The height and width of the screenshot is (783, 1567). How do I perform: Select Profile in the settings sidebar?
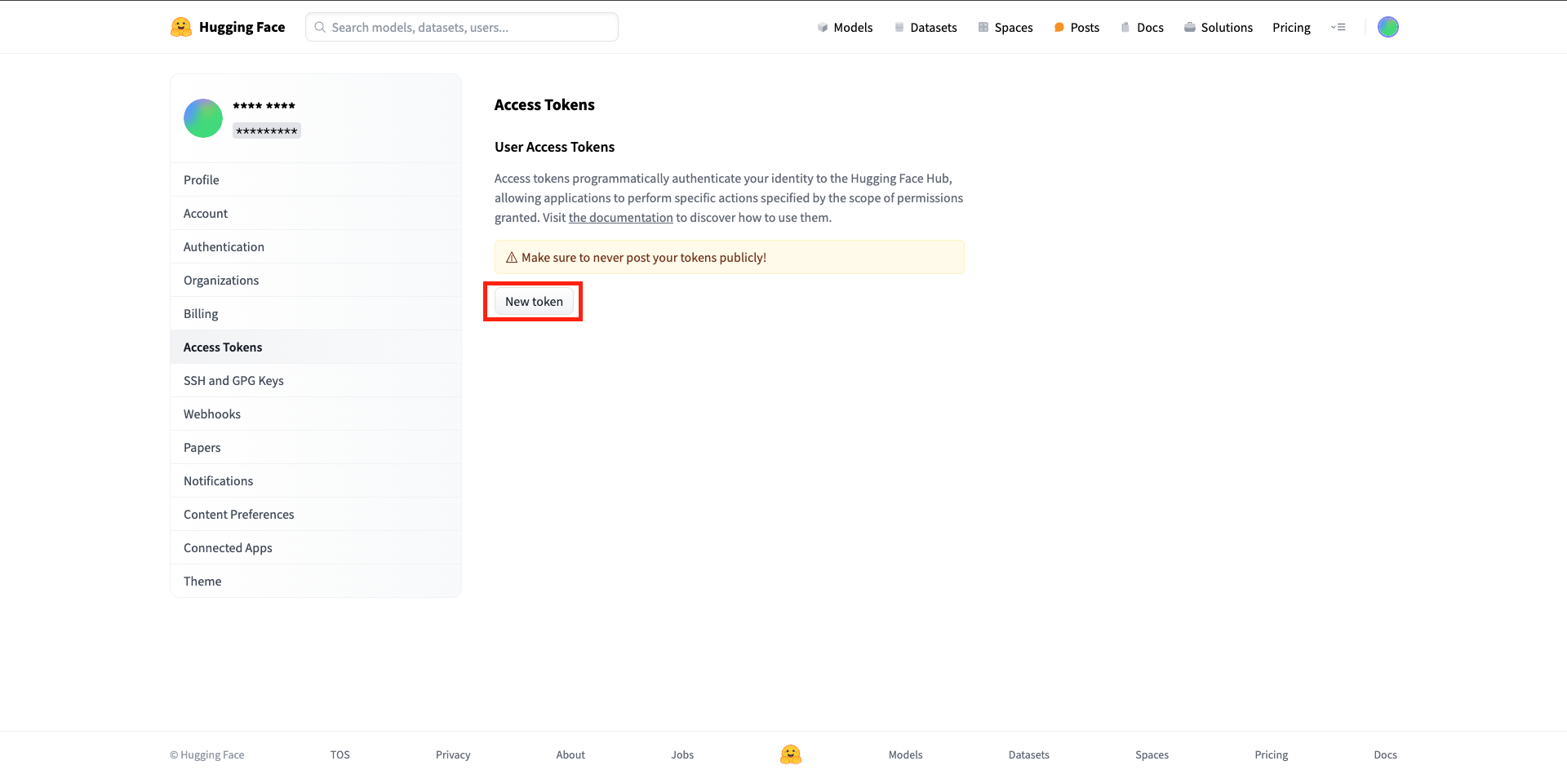(x=316, y=179)
